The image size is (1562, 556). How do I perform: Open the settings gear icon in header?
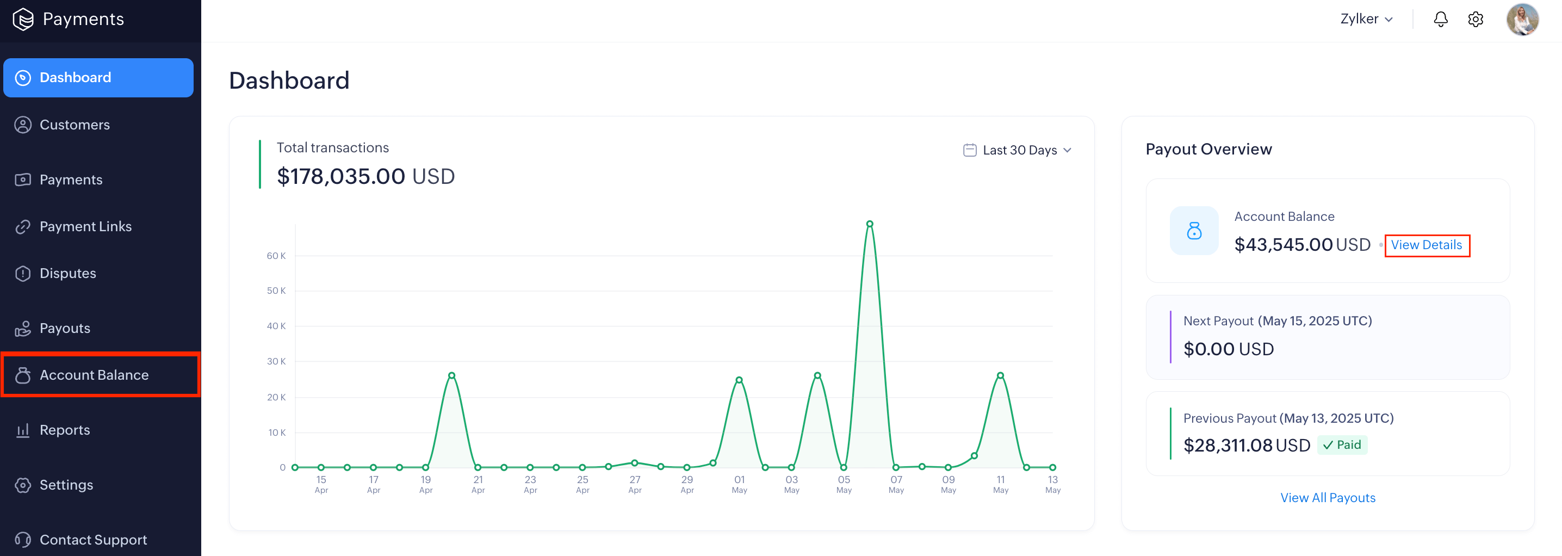click(x=1476, y=20)
